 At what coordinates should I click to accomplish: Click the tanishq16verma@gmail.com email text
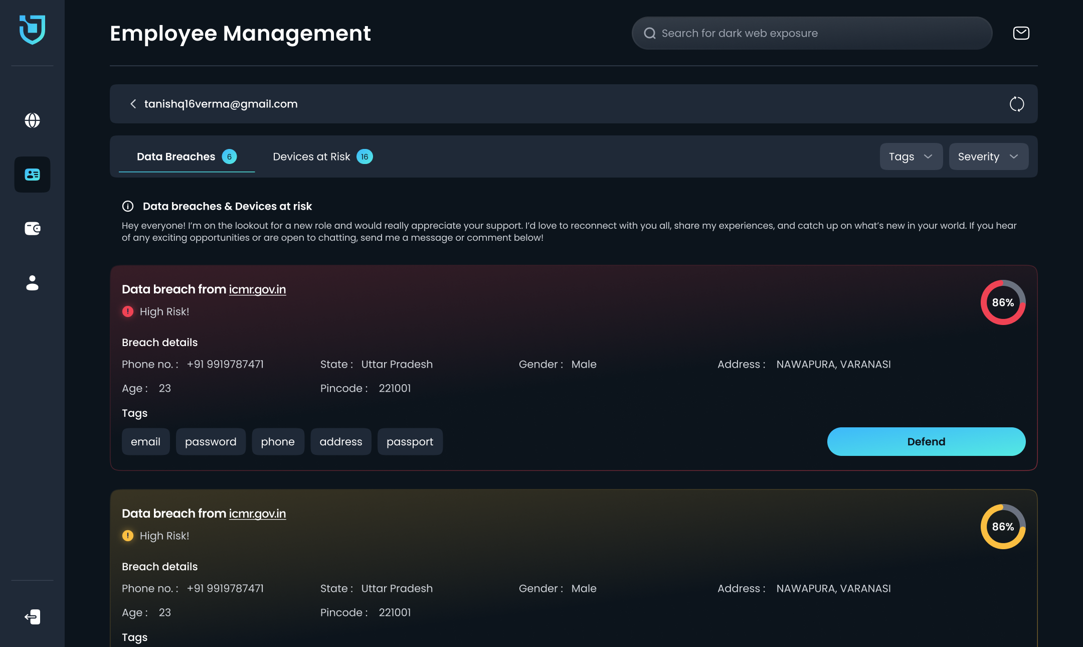point(221,104)
